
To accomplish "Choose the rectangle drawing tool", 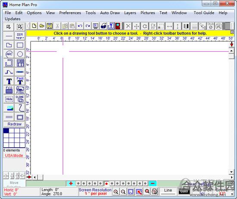I will click(x=20, y=45).
